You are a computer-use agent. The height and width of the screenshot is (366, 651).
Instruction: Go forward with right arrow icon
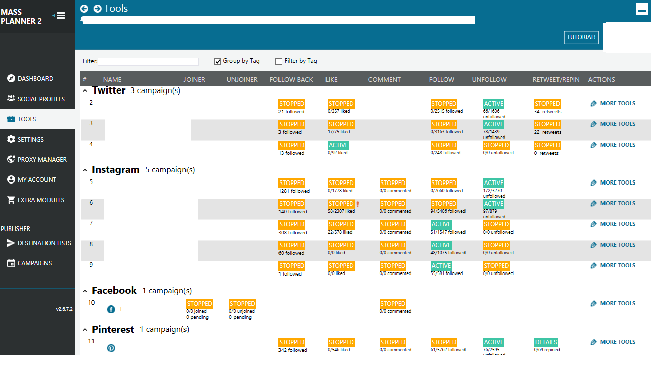click(98, 9)
